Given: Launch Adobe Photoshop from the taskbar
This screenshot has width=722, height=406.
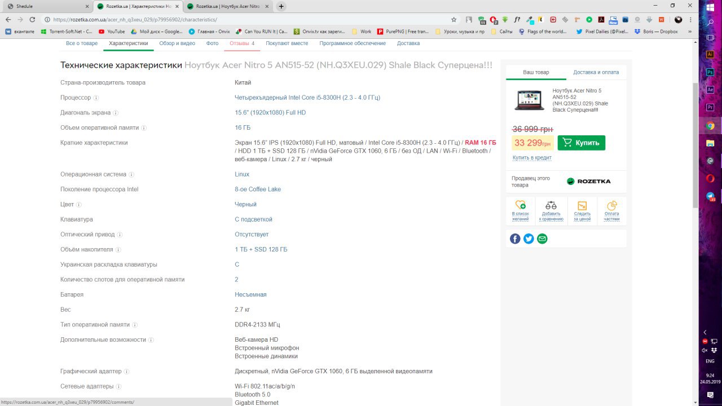Looking at the screenshot, I should [710, 72].
